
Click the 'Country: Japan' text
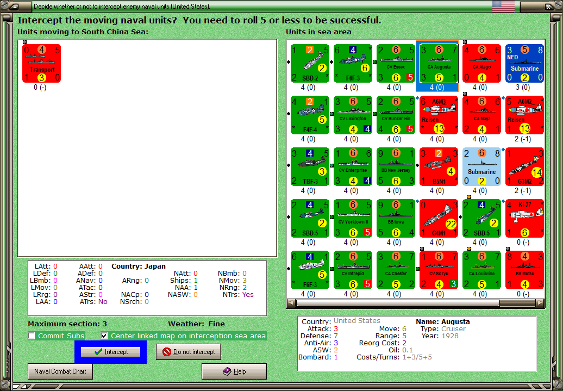point(139,266)
